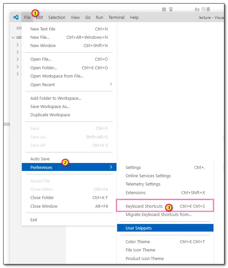The width and height of the screenshot is (228, 268).
Task: Select Close Folder menu entry
Action: coord(42,197)
